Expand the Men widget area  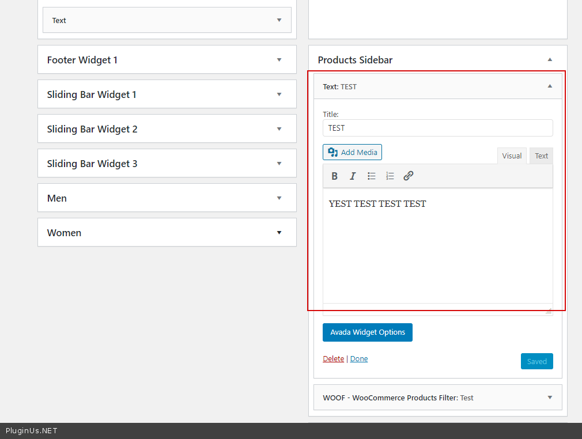point(279,198)
